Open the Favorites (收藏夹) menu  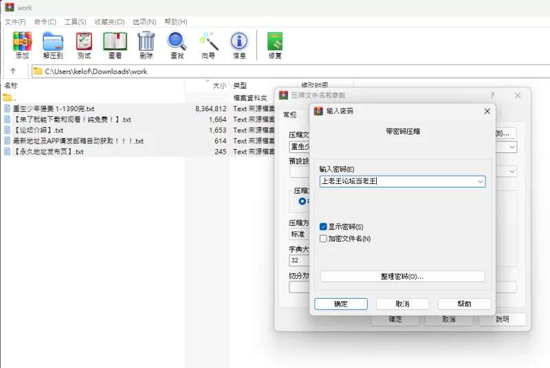109,22
